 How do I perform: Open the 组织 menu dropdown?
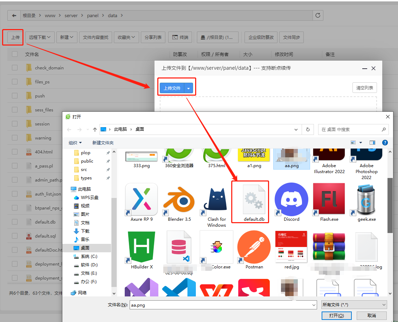click(x=75, y=143)
